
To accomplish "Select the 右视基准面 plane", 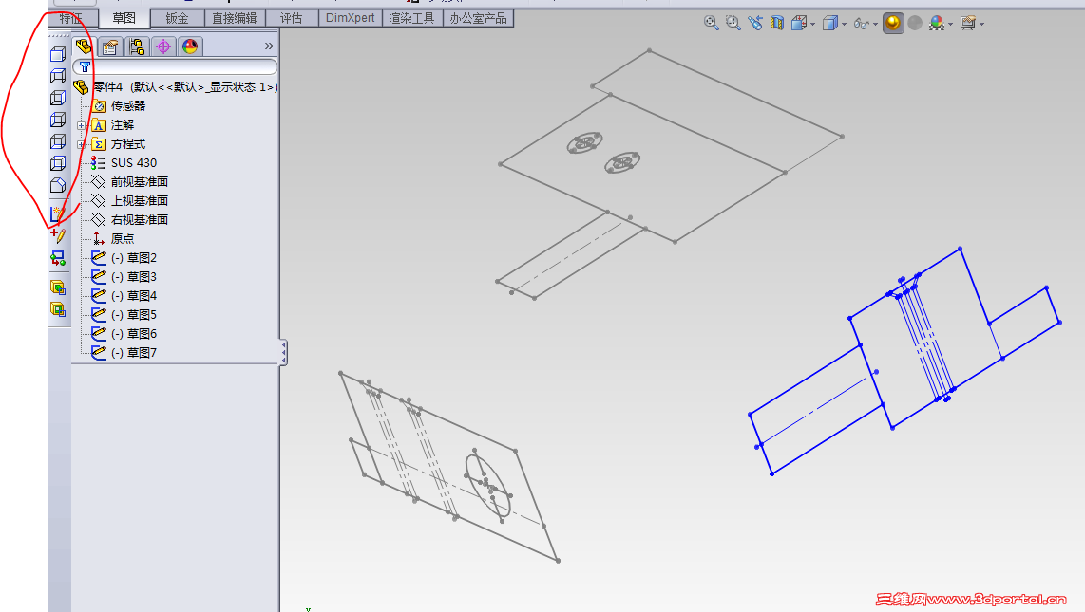I will [x=139, y=220].
